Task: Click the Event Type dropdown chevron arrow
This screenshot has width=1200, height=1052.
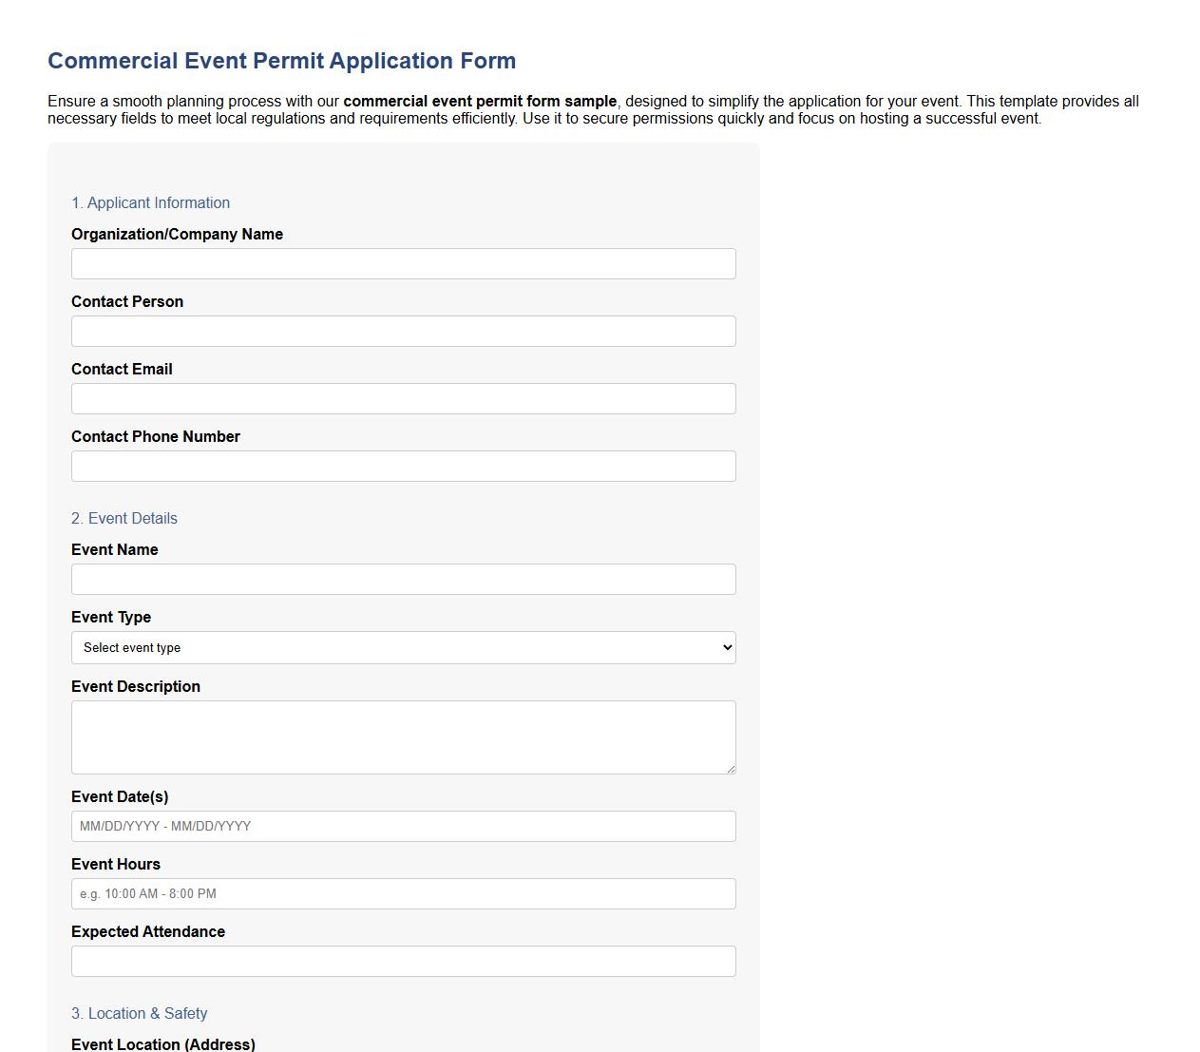Action: pos(725,647)
